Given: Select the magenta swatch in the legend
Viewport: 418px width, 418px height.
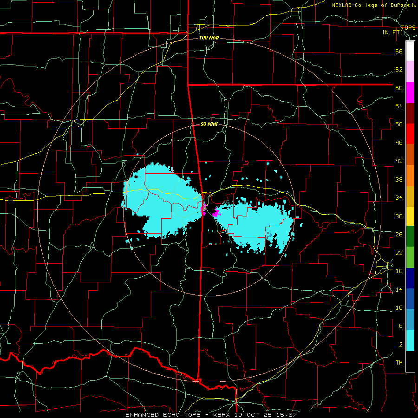Looking at the screenshot, I should pos(410,92).
